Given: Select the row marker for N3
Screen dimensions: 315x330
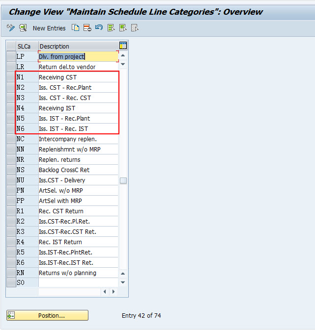Looking at the screenshot, I should 11,98.
